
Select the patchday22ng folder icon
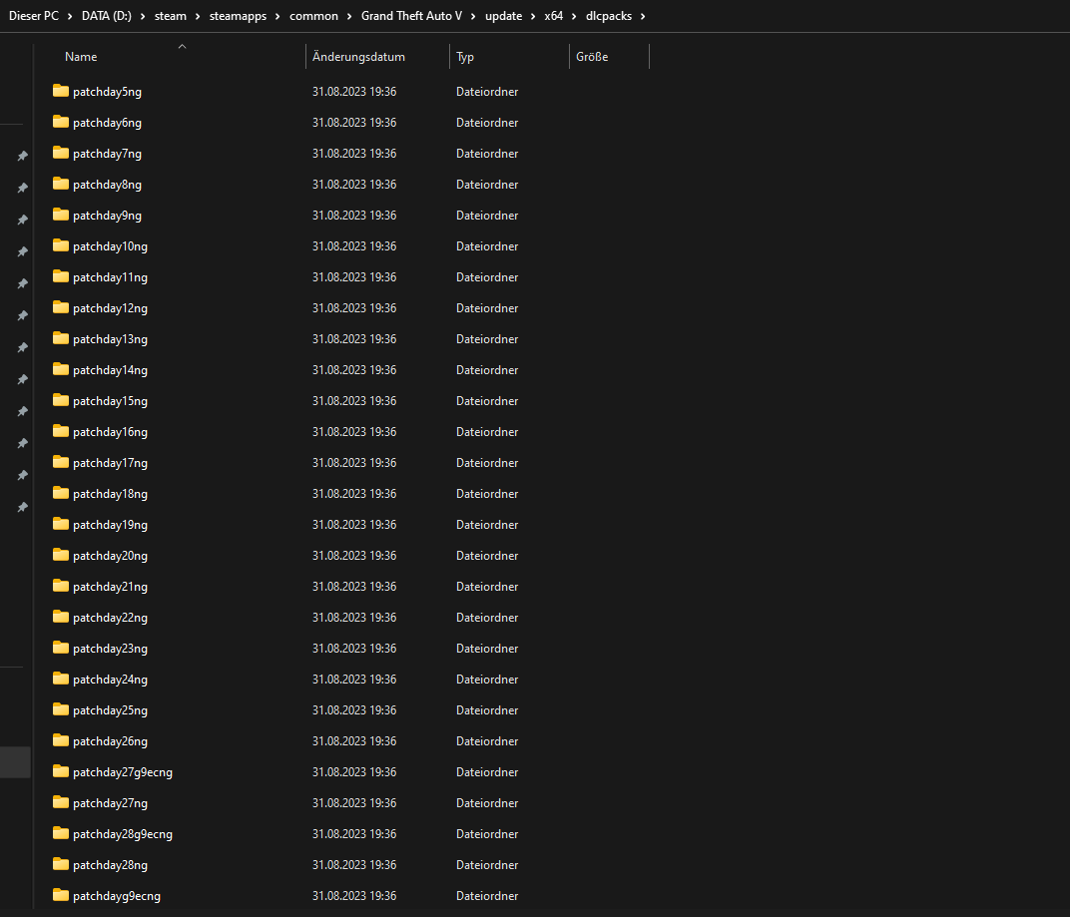(x=61, y=617)
